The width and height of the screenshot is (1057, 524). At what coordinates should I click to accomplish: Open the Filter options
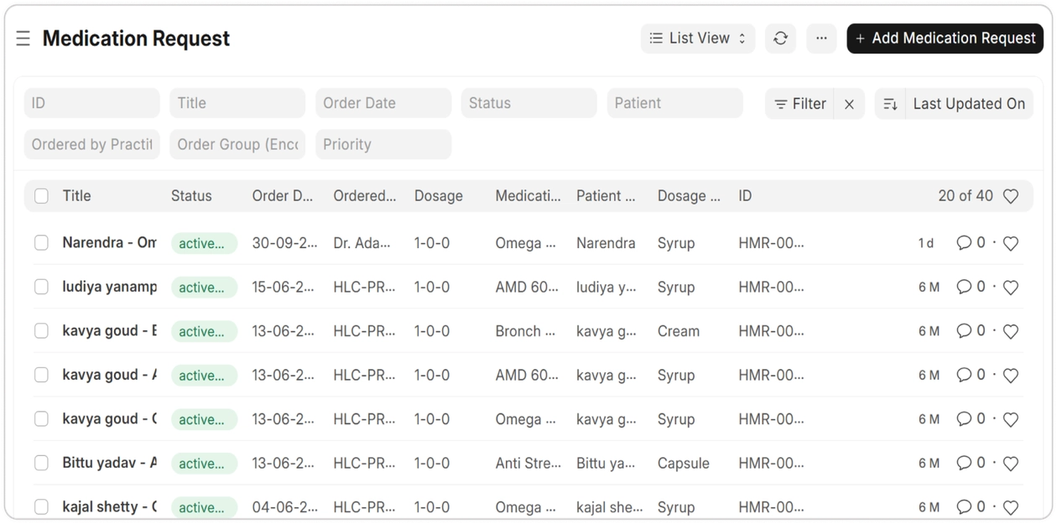(x=800, y=104)
